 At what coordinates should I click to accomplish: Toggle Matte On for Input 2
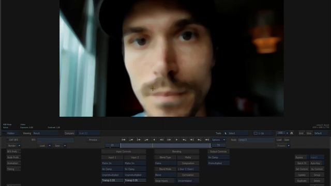tap(135, 163)
